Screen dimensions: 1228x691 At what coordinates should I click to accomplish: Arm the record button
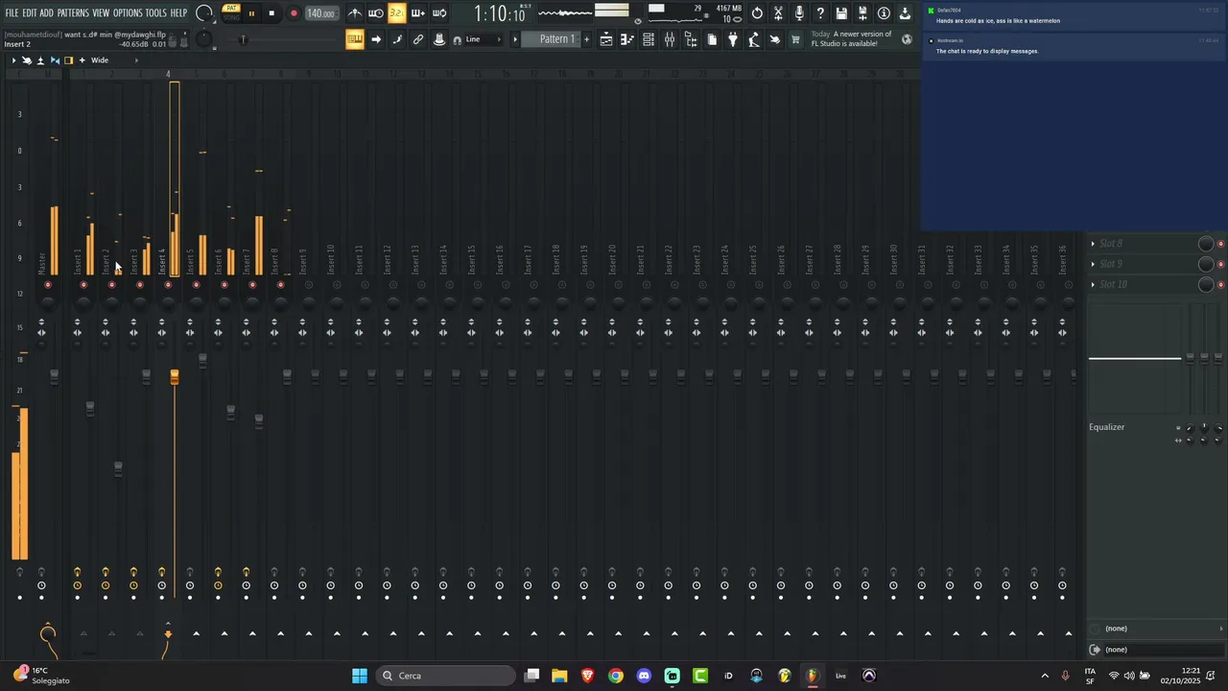[294, 13]
